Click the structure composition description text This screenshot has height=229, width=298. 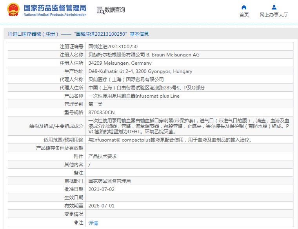click(189, 126)
